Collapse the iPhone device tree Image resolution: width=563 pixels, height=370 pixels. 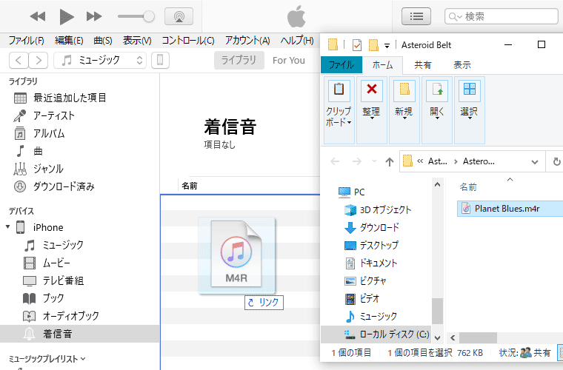tap(7, 227)
